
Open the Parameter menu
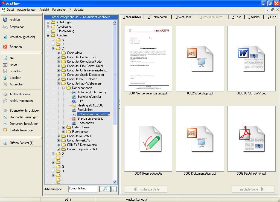click(x=59, y=10)
